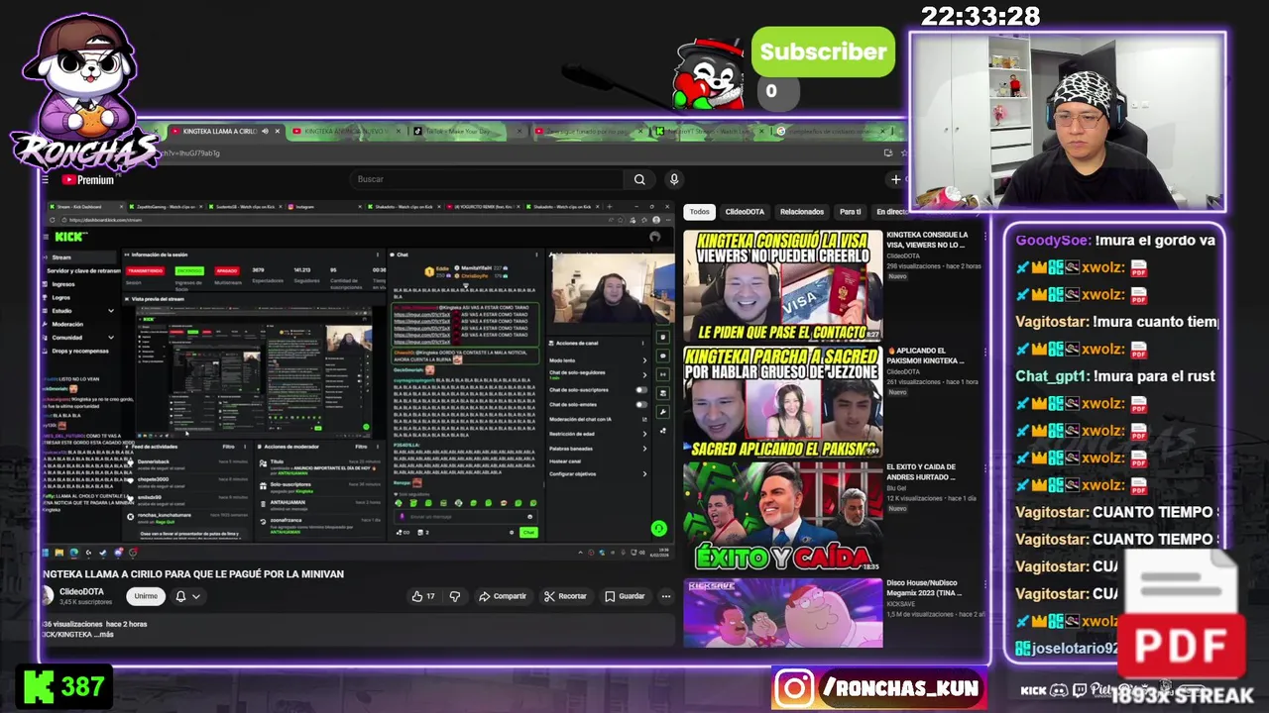Dislike the video with thumbs-down icon
The width and height of the screenshot is (1269, 713).
(455, 596)
